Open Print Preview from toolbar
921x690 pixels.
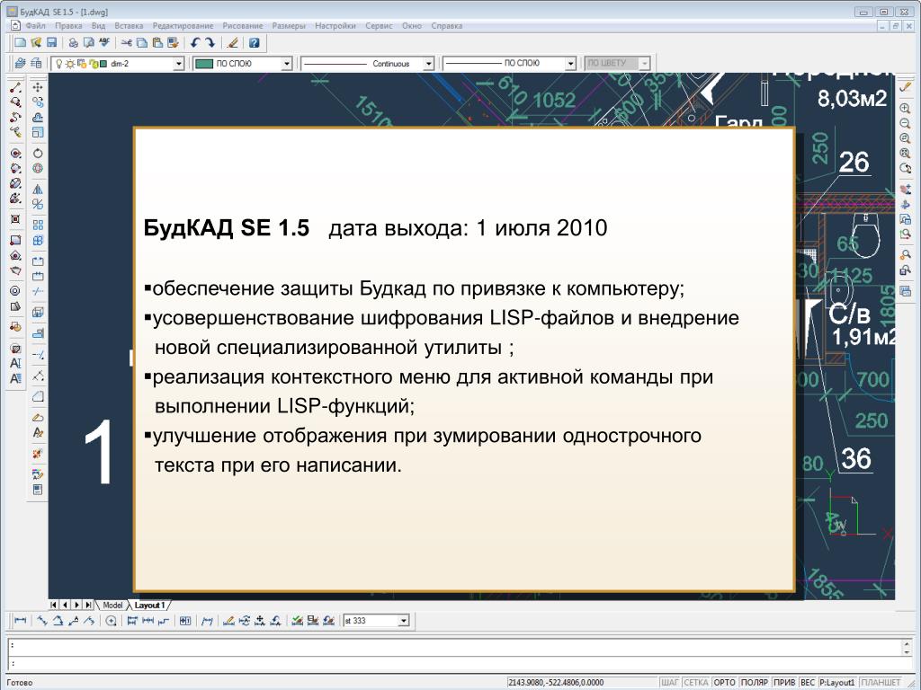point(89,43)
